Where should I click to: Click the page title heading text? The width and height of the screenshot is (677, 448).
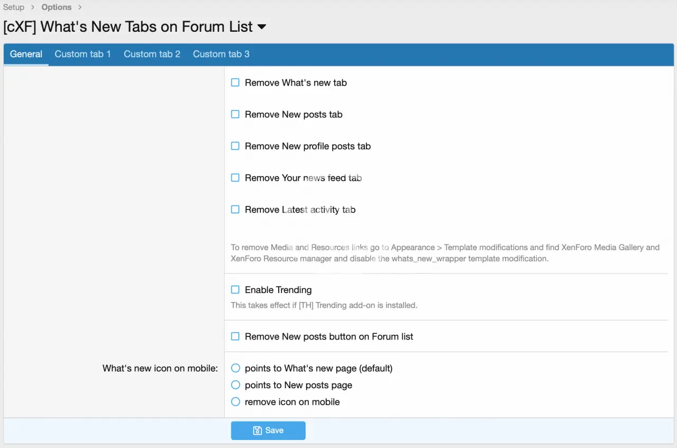tap(128, 27)
